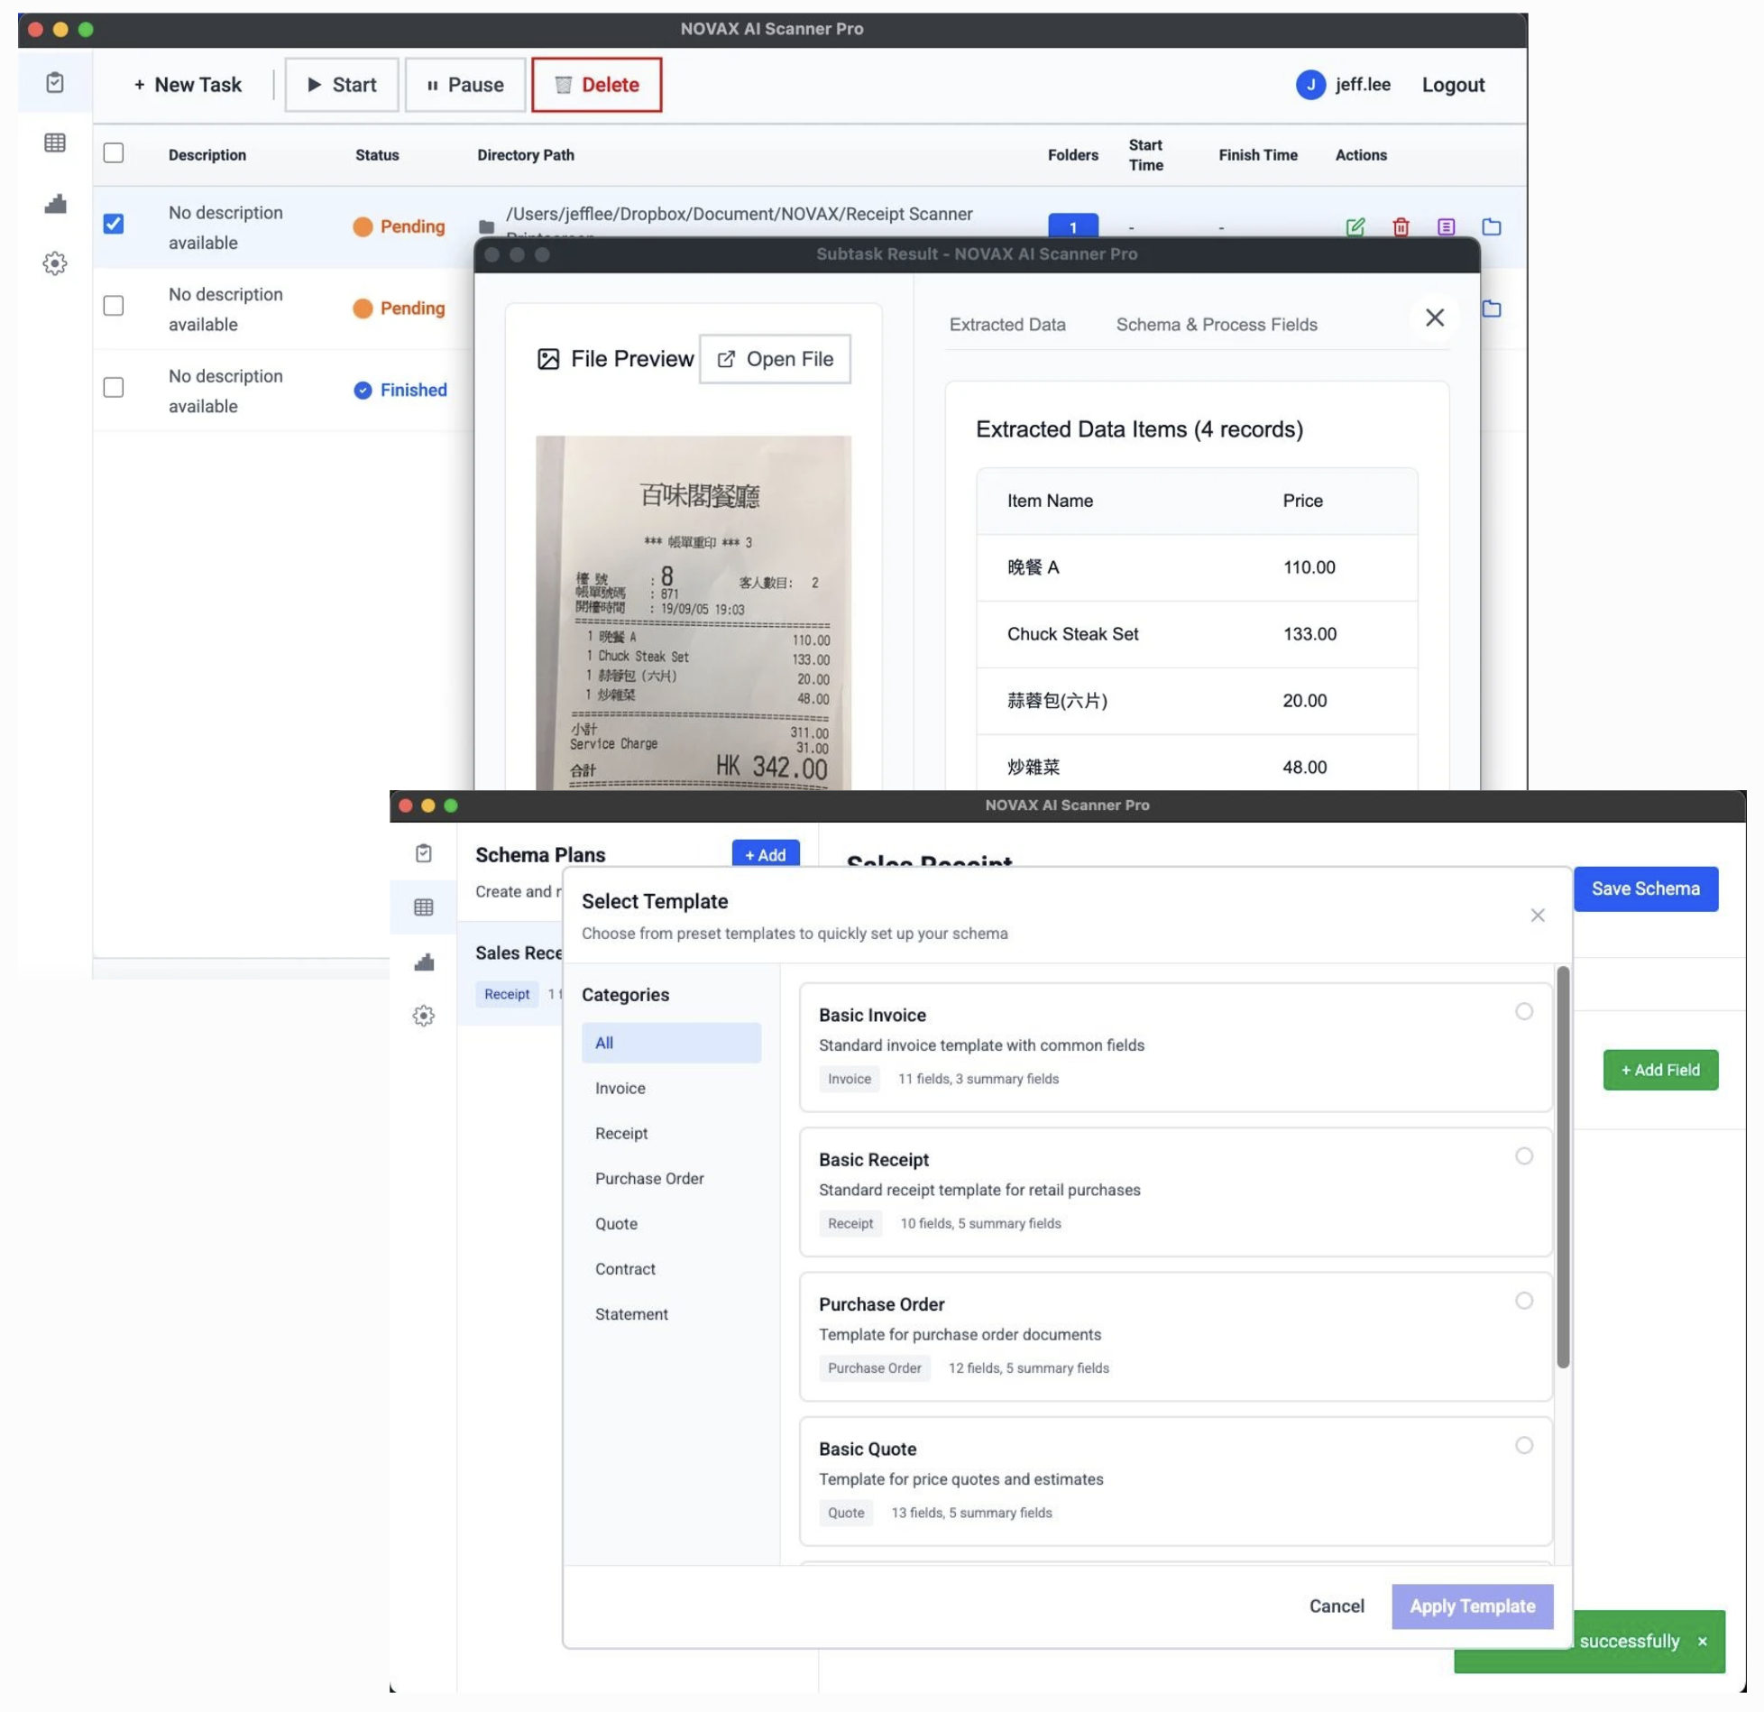Screen dimensions: 1764x1712
Task: Switch to Schema & Process Fields tab
Action: tap(1216, 325)
